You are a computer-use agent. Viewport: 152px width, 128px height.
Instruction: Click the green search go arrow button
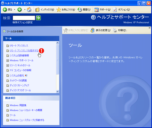38,18
